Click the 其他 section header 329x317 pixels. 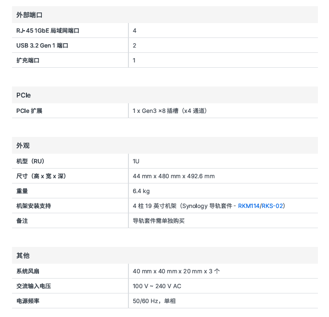[x=23, y=256]
